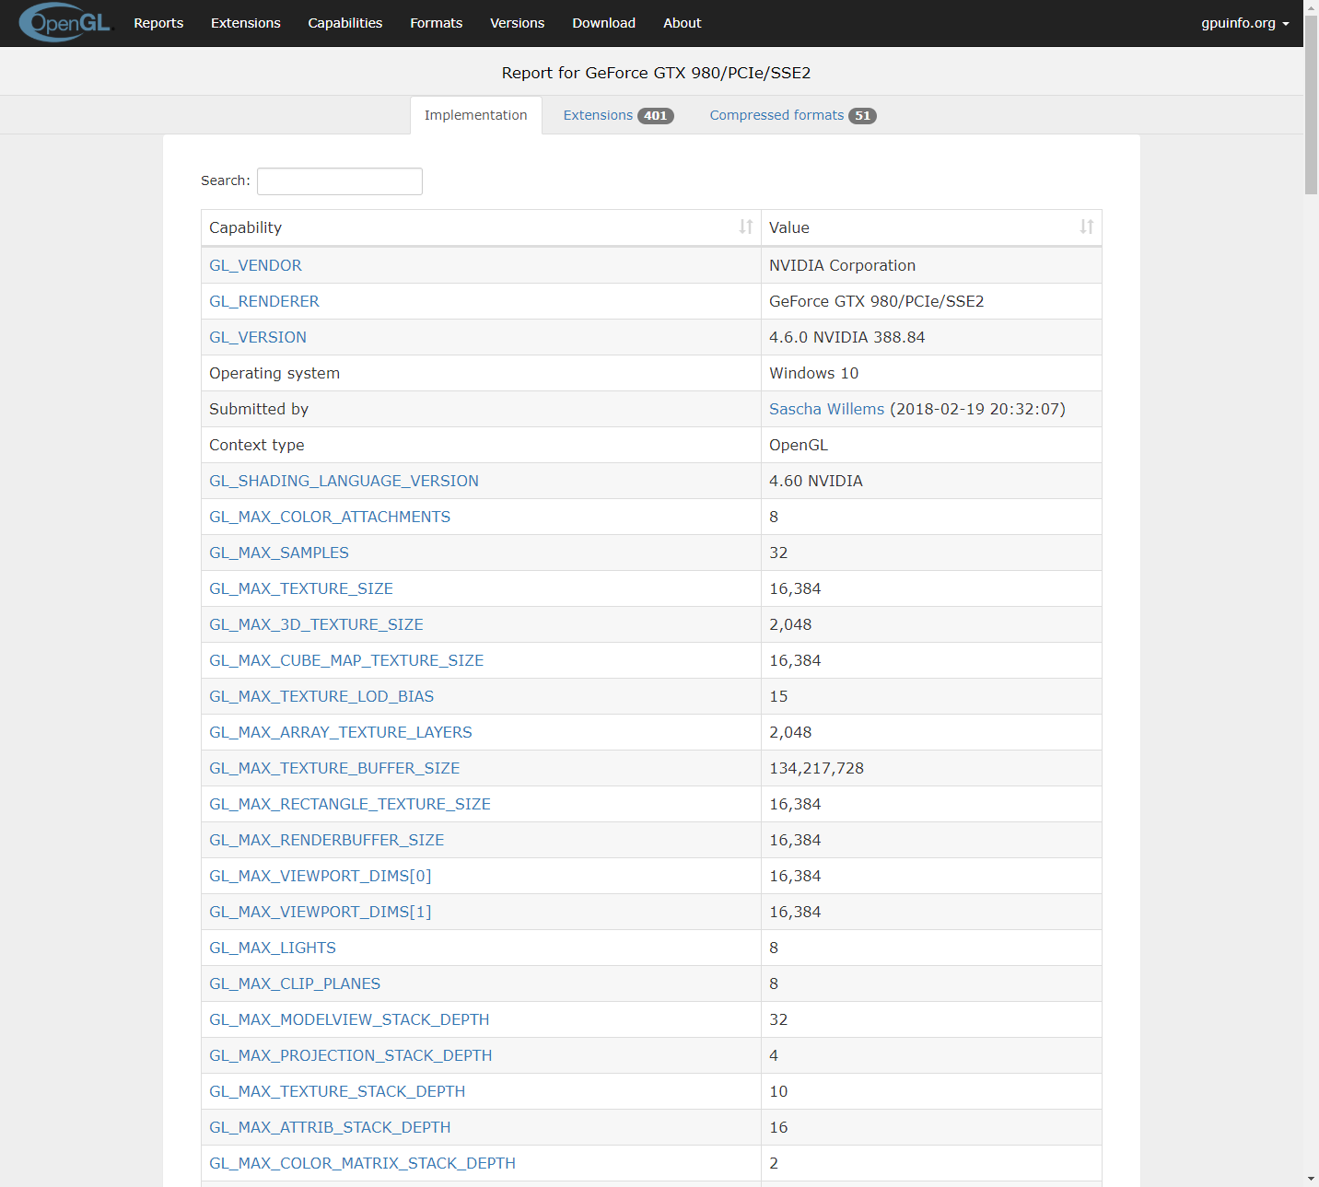Open GL_SHADING_LANGUAGE_VERSION link

(344, 481)
